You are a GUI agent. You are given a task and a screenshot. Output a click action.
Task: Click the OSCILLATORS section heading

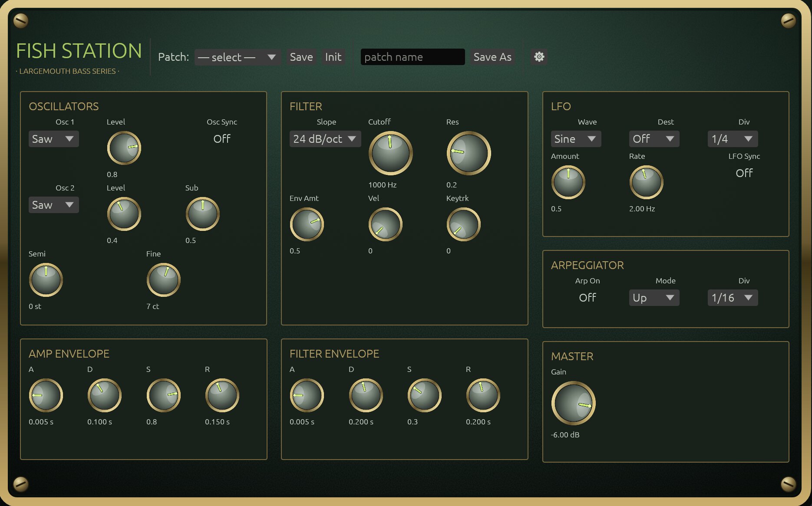point(63,106)
